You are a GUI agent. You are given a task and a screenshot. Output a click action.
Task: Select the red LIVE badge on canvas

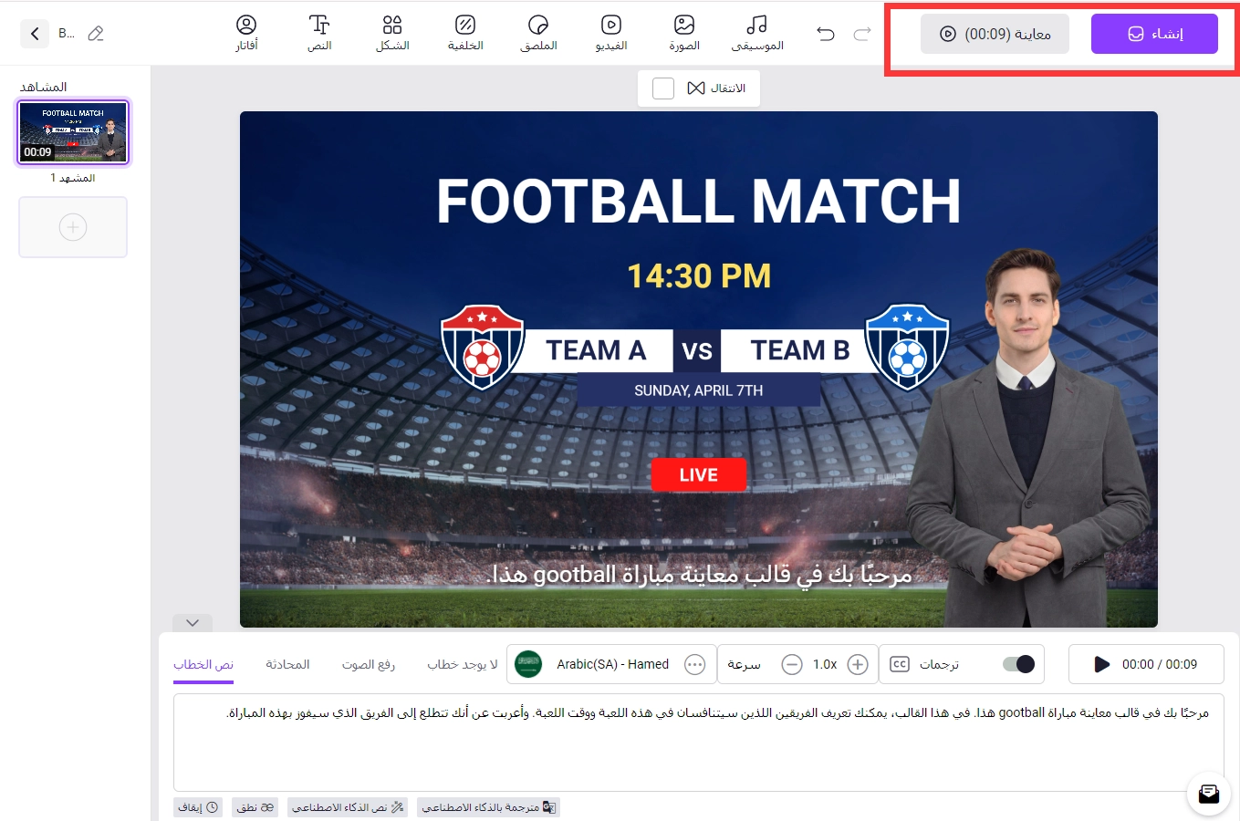click(x=699, y=474)
